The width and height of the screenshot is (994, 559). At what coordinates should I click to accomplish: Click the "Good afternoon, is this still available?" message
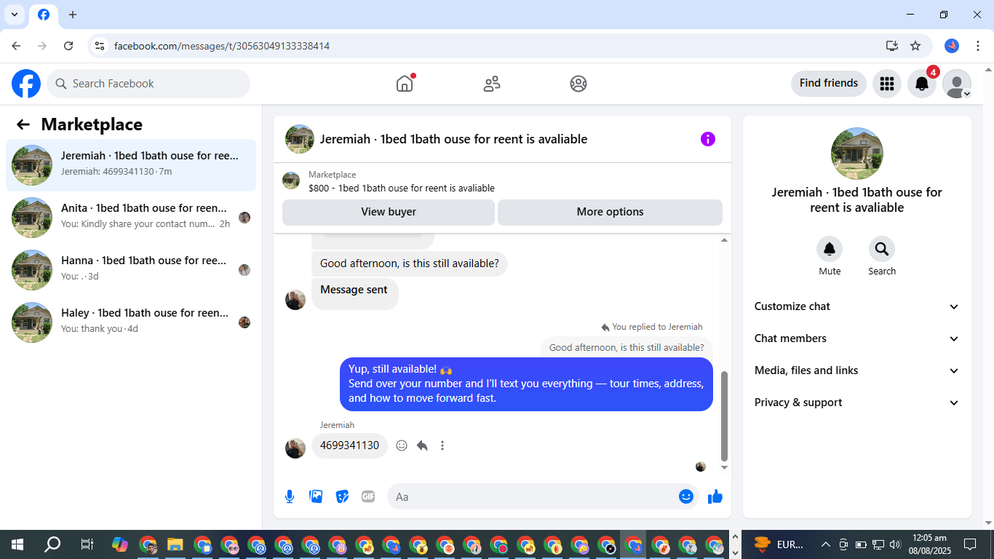tap(410, 263)
